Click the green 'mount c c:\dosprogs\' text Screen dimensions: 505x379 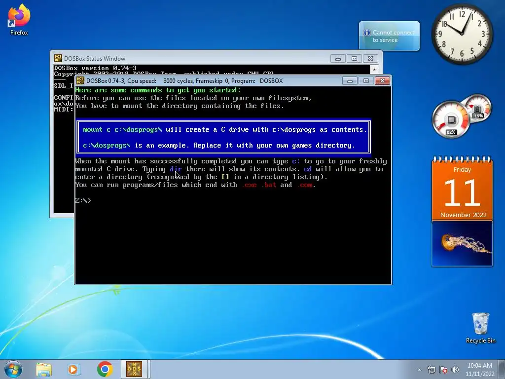122,130
